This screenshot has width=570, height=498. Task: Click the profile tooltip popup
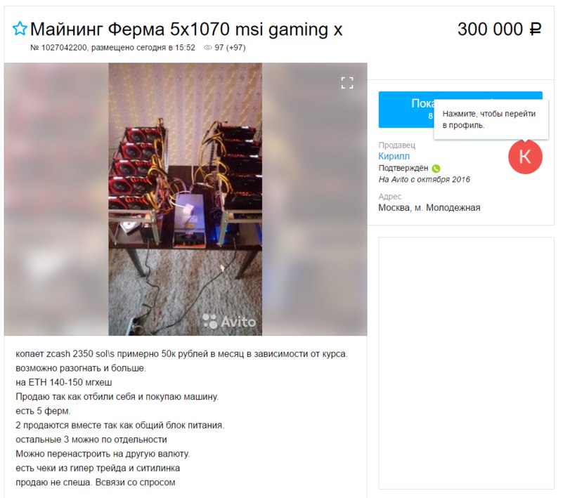491,119
